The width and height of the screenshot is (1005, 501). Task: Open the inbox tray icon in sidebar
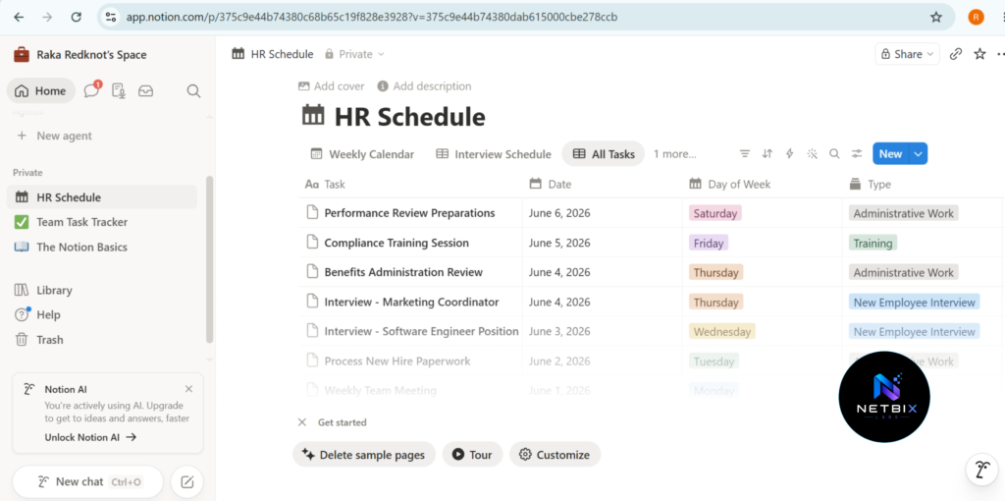[145, 91]
